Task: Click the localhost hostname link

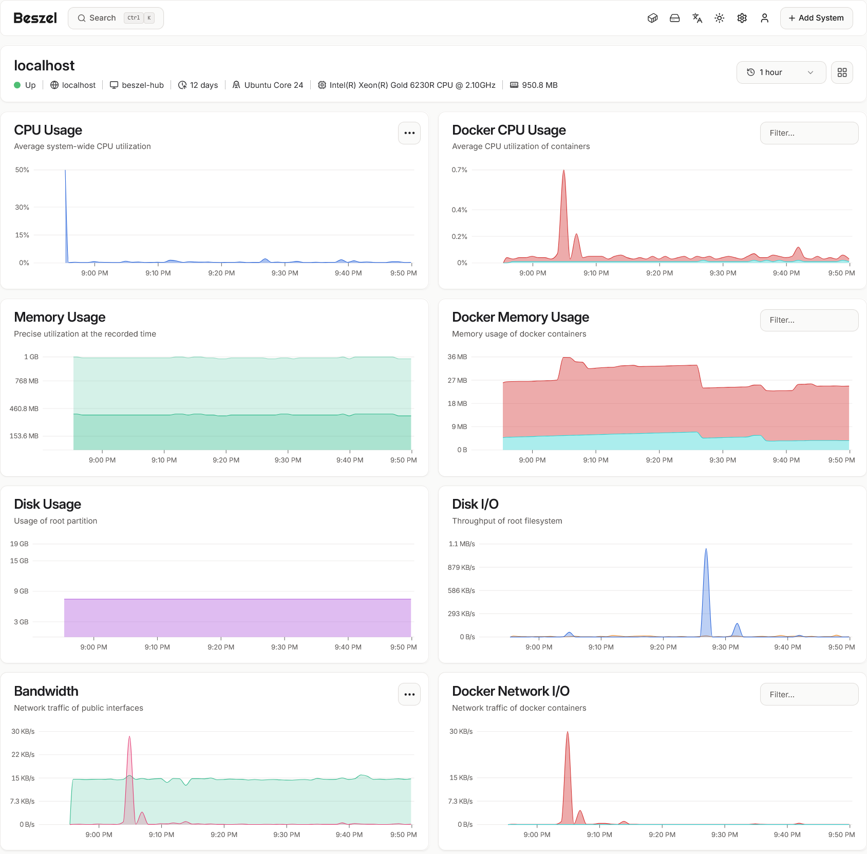Action: (78, 85)
